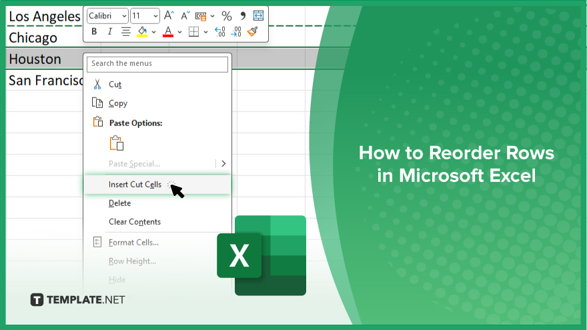Image resolution: width=587 pixels, height=330 pixels.
Task: Click the Format Cells icon
Action: [97, 242]
